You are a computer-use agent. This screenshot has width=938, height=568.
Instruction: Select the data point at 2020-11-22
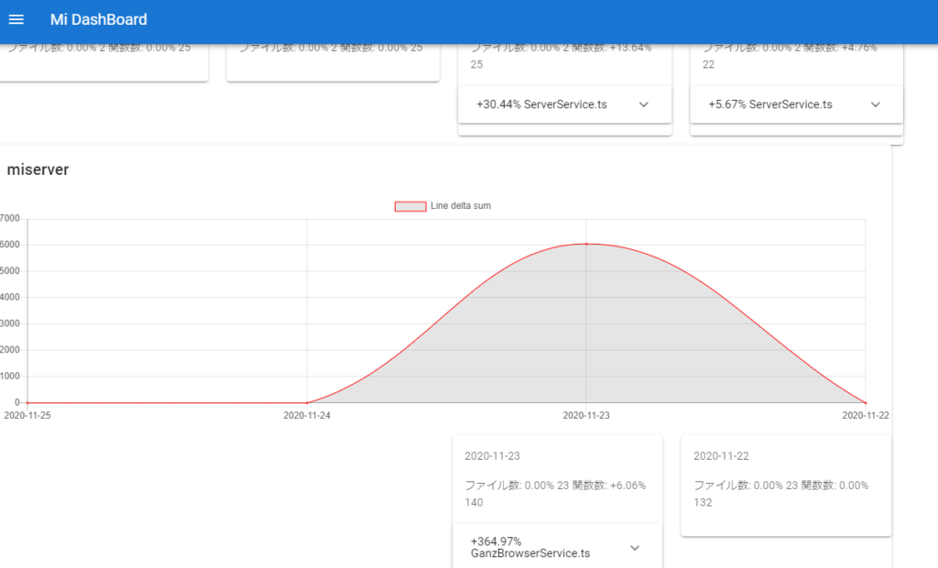coord(866,402)
